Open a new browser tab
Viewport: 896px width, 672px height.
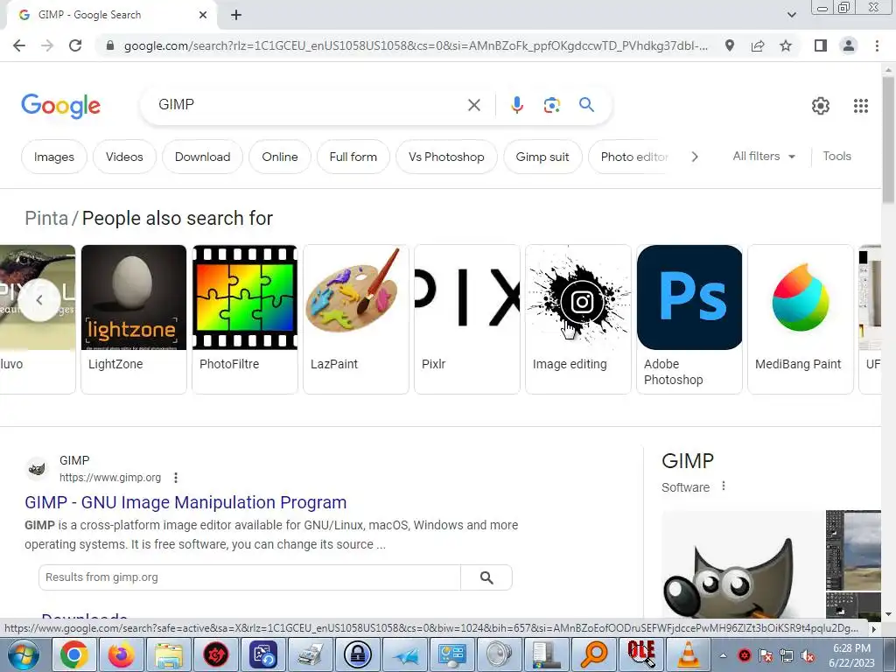tap(236, 15)
